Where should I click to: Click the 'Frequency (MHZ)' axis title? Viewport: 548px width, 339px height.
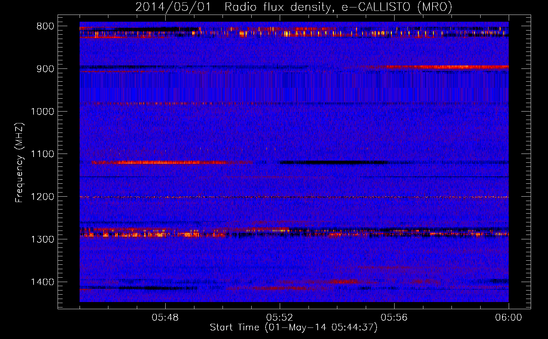20,163
